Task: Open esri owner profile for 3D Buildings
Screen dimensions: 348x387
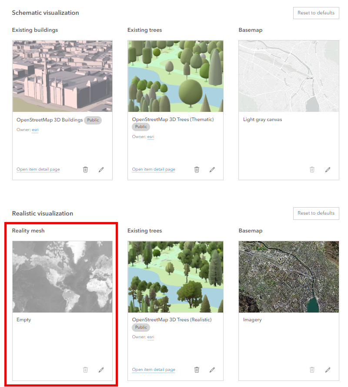Action: (35, 130)
